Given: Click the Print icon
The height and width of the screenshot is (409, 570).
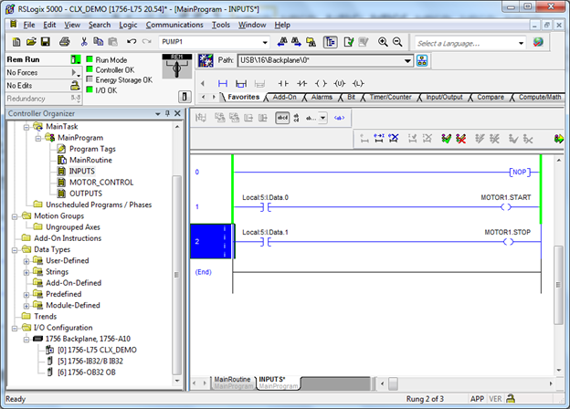Looking at the screenshot, I should coord(65,42).
